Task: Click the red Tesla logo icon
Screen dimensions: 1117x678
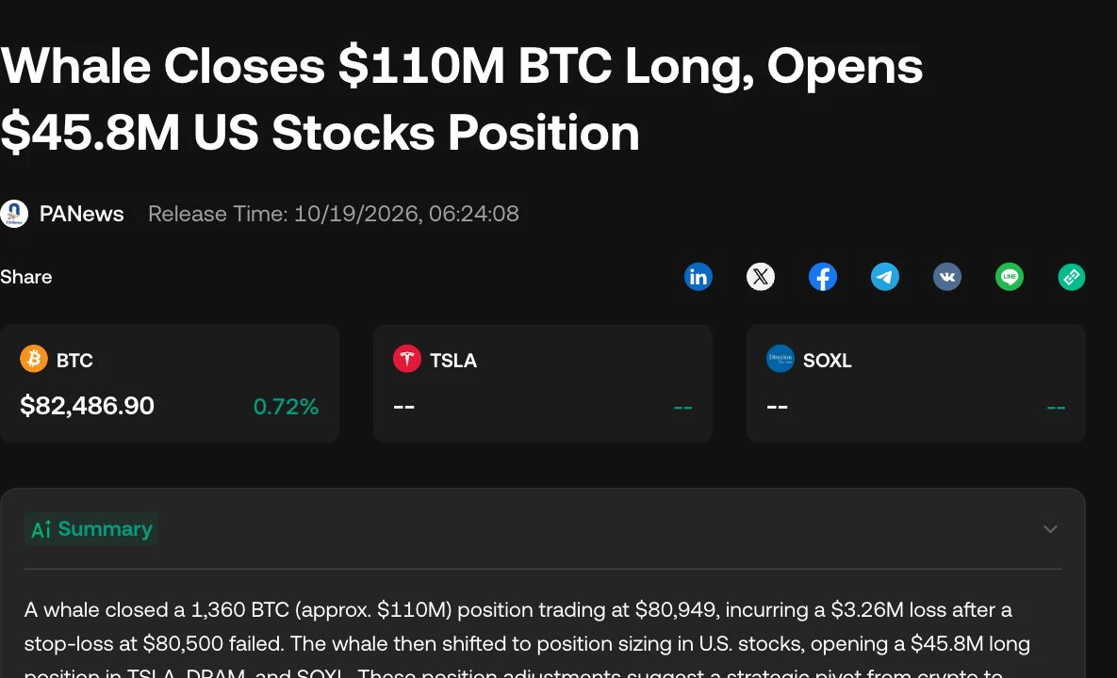Action: 407,359
